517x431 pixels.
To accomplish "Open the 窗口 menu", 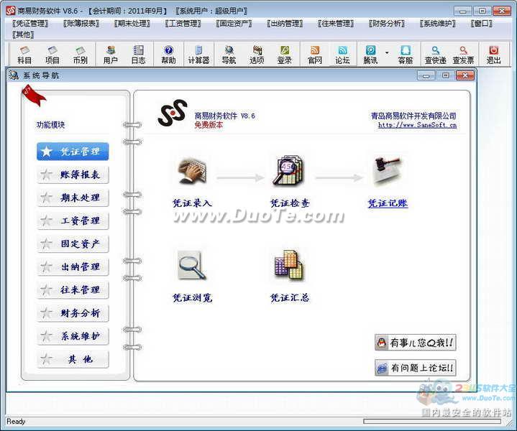I will 482,24.
